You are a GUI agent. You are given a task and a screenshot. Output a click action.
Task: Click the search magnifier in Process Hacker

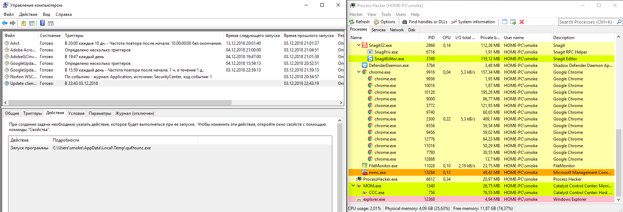pos(619,22)
